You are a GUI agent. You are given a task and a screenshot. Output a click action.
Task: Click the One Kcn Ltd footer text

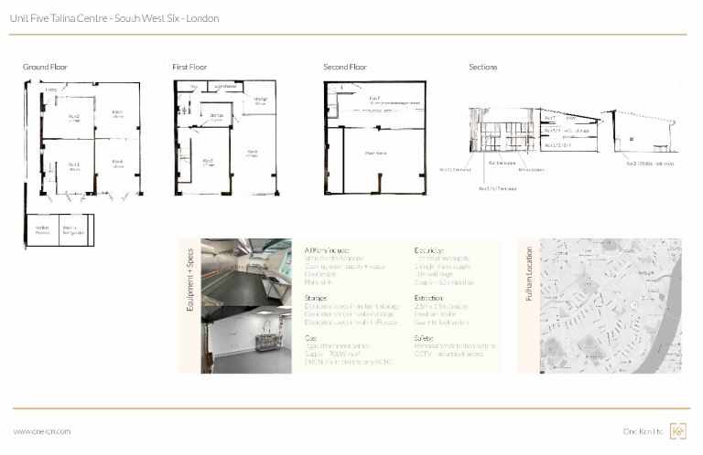(x=643, y=431)
